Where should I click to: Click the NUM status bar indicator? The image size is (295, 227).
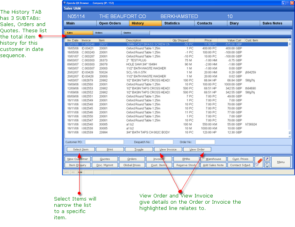(x=80, y=172)
